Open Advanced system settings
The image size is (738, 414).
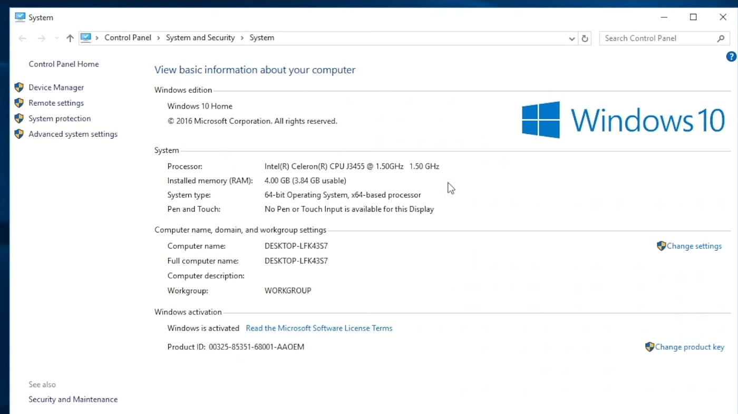73,134
